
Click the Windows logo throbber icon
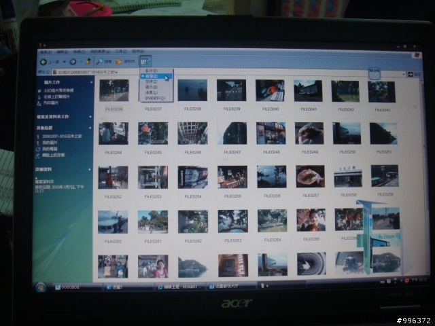coord(417,54)
